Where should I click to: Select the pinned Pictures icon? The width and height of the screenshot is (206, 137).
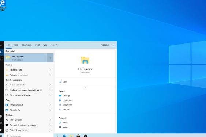(60, 110)
